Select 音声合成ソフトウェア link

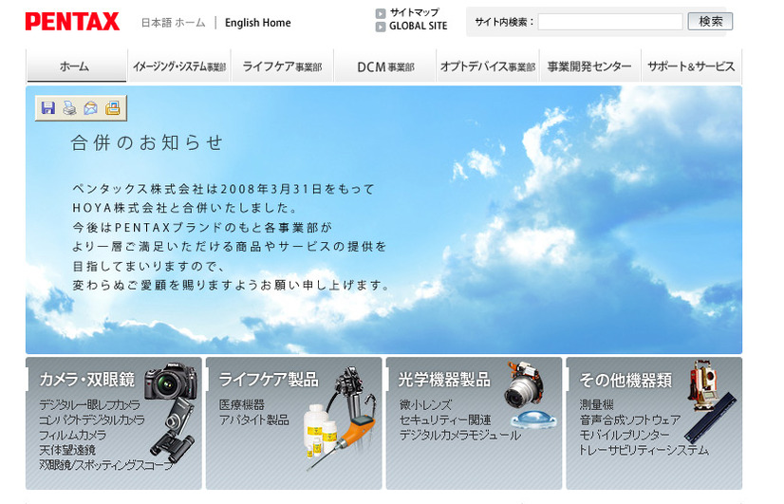pyautogui.click(x=630, y=420)
